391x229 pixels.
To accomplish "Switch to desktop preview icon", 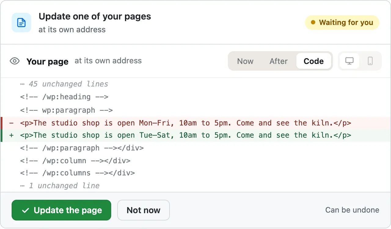I will (x=349, y=61).
